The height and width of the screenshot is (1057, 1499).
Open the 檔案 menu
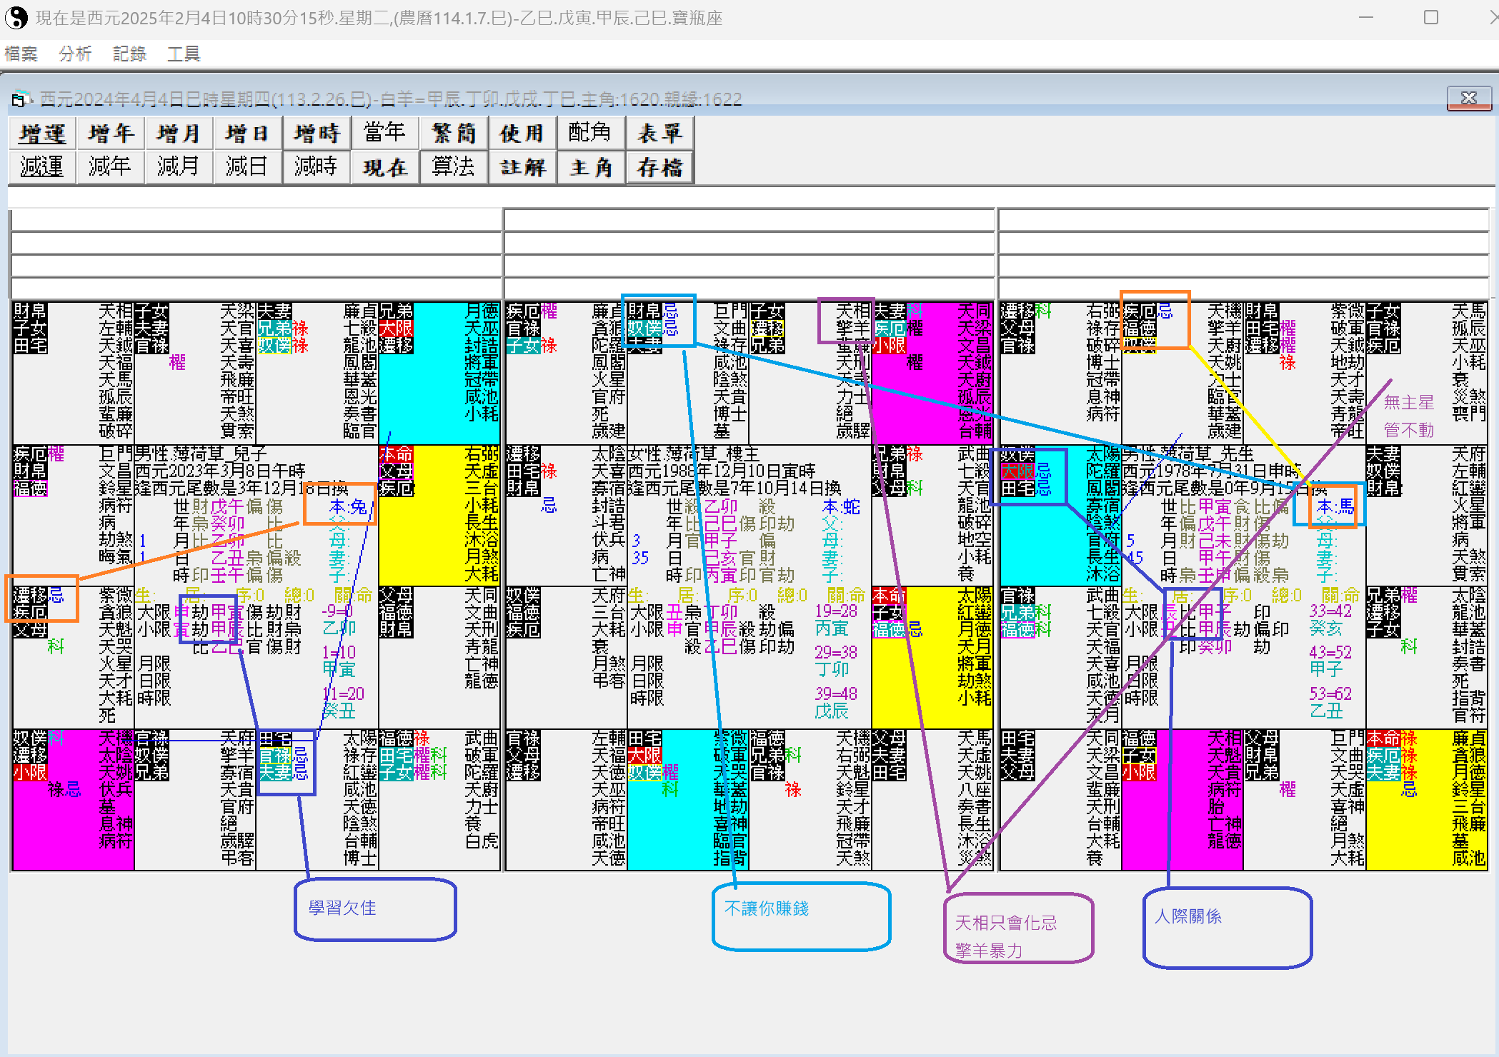pyautogui.click(x=21, y=54)
